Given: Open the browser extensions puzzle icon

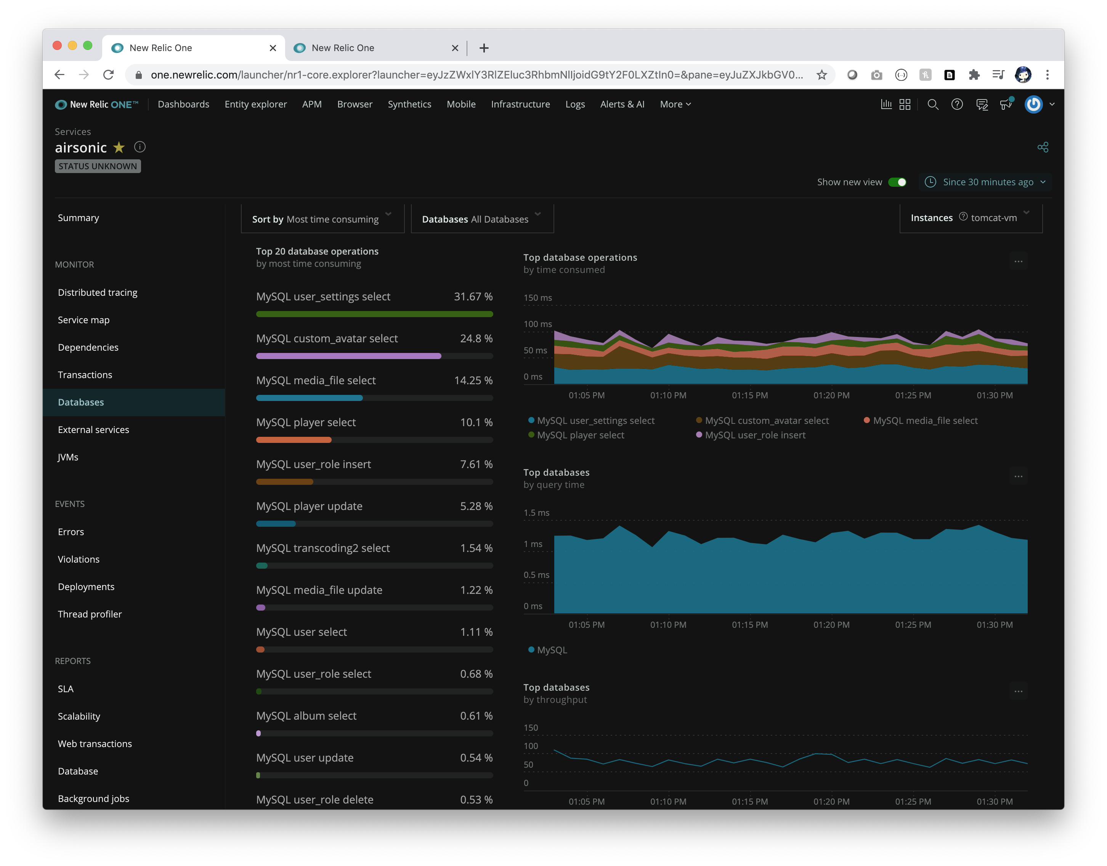Looking at the screenshot, I should 974,75.
